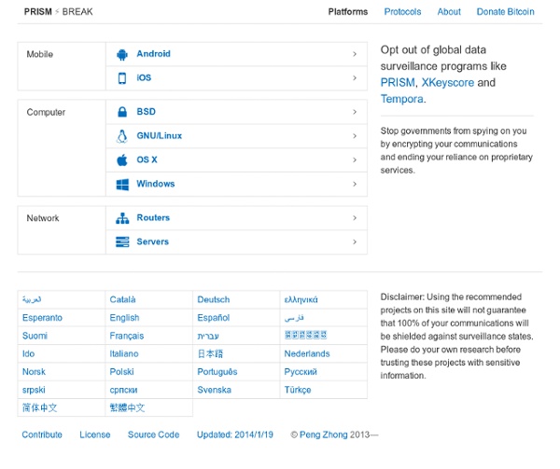Expand the Routers row chevron
The height and width of the screenshot is (469, 560).
pyautogui.click(x=355, y=218)
